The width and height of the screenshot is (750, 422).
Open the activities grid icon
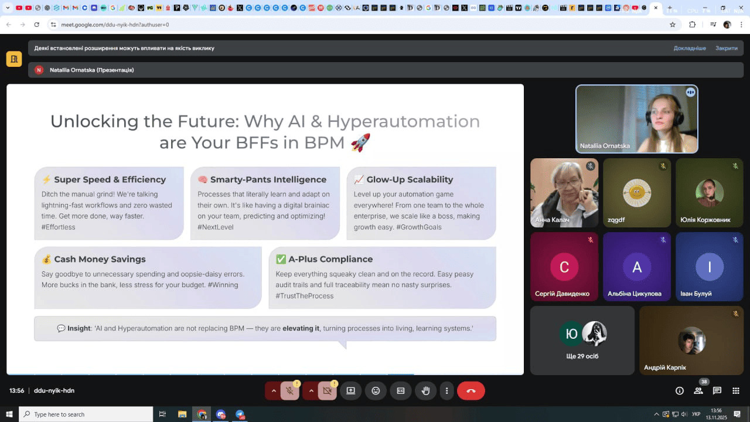pyautogui.click(x=736, y=391)
